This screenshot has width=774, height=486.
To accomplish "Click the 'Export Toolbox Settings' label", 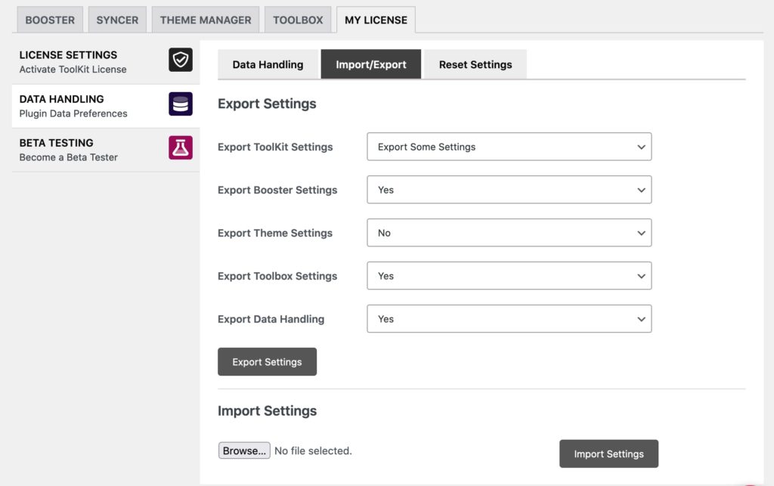I will (x=277, y=276).
